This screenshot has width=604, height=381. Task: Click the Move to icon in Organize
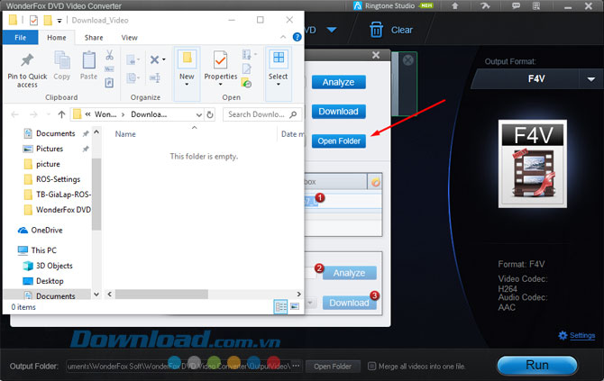point(133,59)
